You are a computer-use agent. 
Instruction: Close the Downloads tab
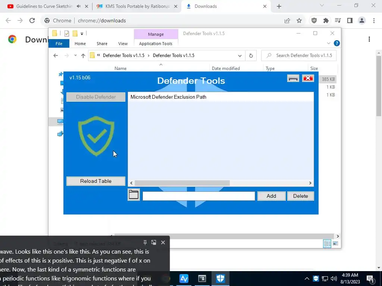[265, 6]
